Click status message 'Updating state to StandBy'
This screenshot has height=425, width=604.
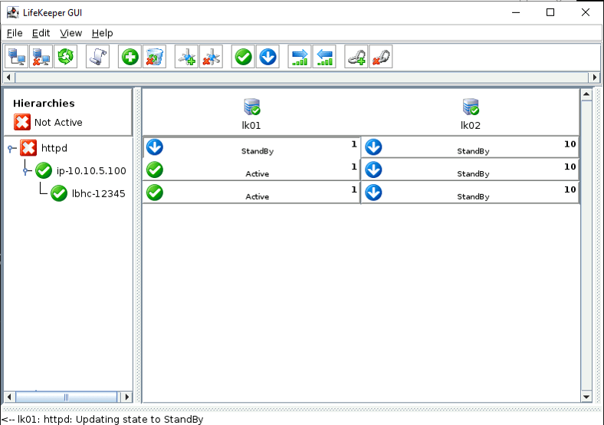click(x=140, y=419)
